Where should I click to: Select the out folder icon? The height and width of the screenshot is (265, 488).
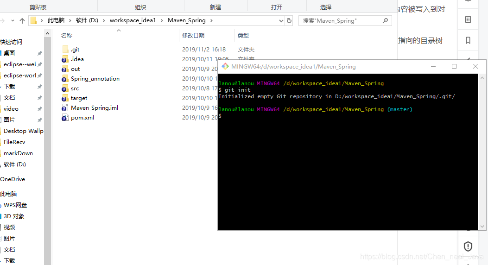tap(65, 69)
